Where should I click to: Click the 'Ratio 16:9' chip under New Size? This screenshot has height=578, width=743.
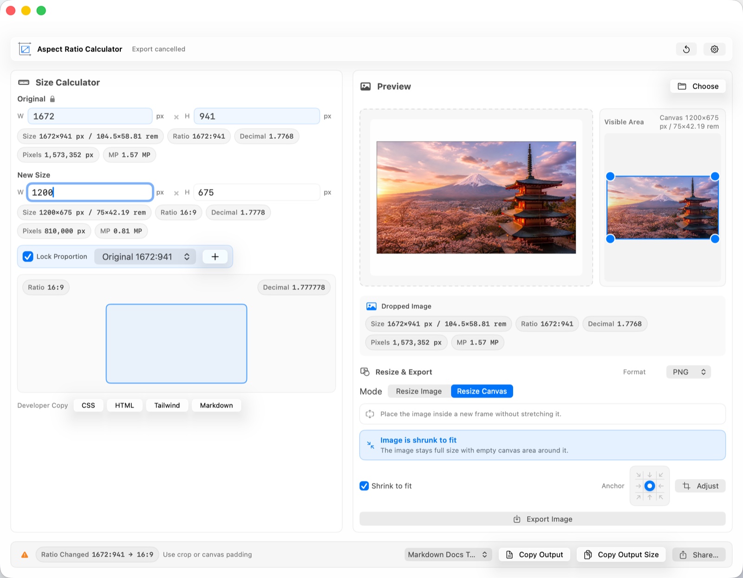(178, 213)
